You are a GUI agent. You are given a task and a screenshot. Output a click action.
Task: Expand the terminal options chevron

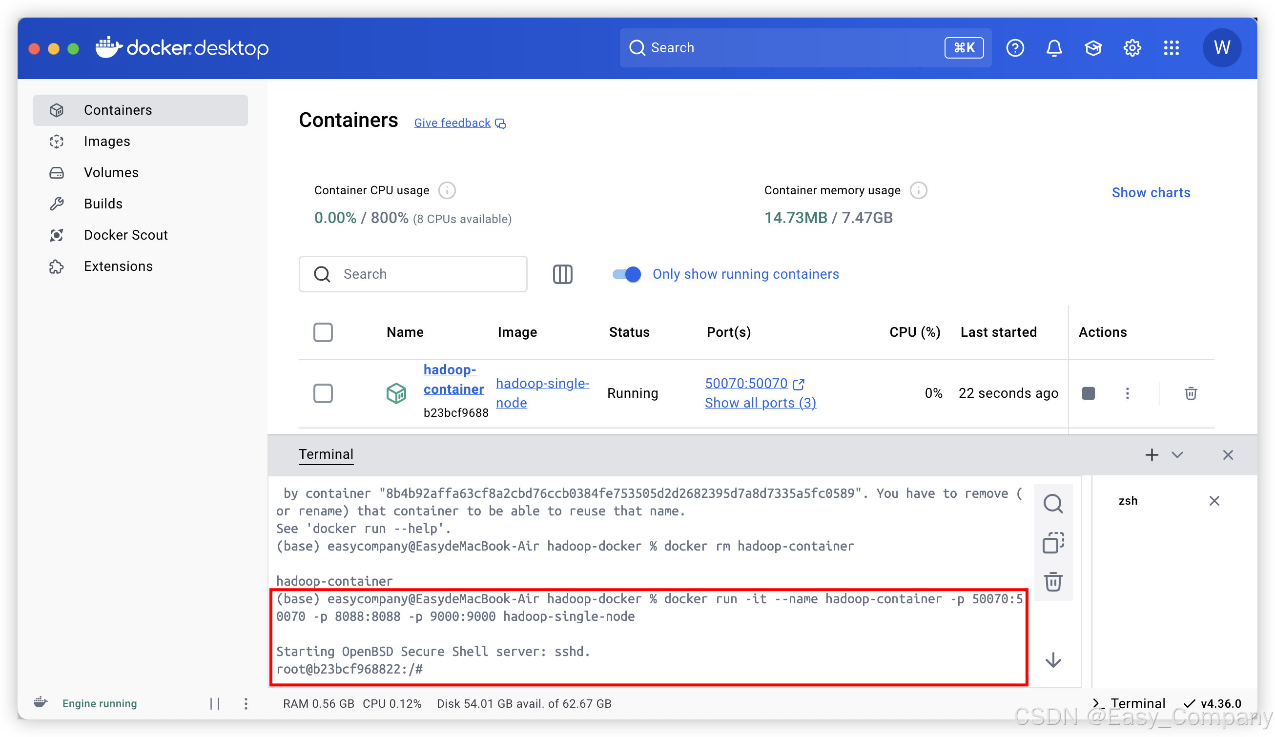[x=1177, y=454]
